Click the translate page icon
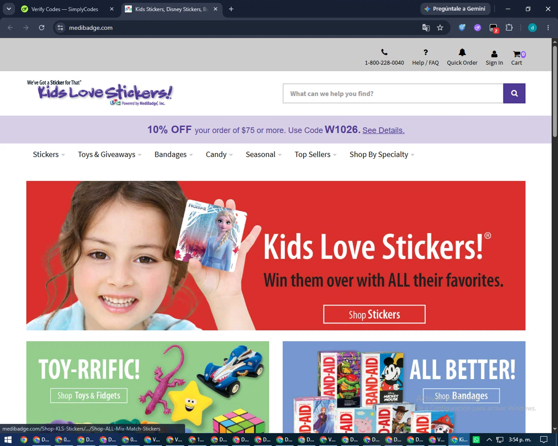This screenshot has height=446, width=558. [426, 28]
